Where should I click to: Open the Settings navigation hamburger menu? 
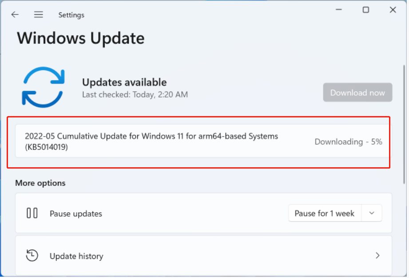[39, 14]
